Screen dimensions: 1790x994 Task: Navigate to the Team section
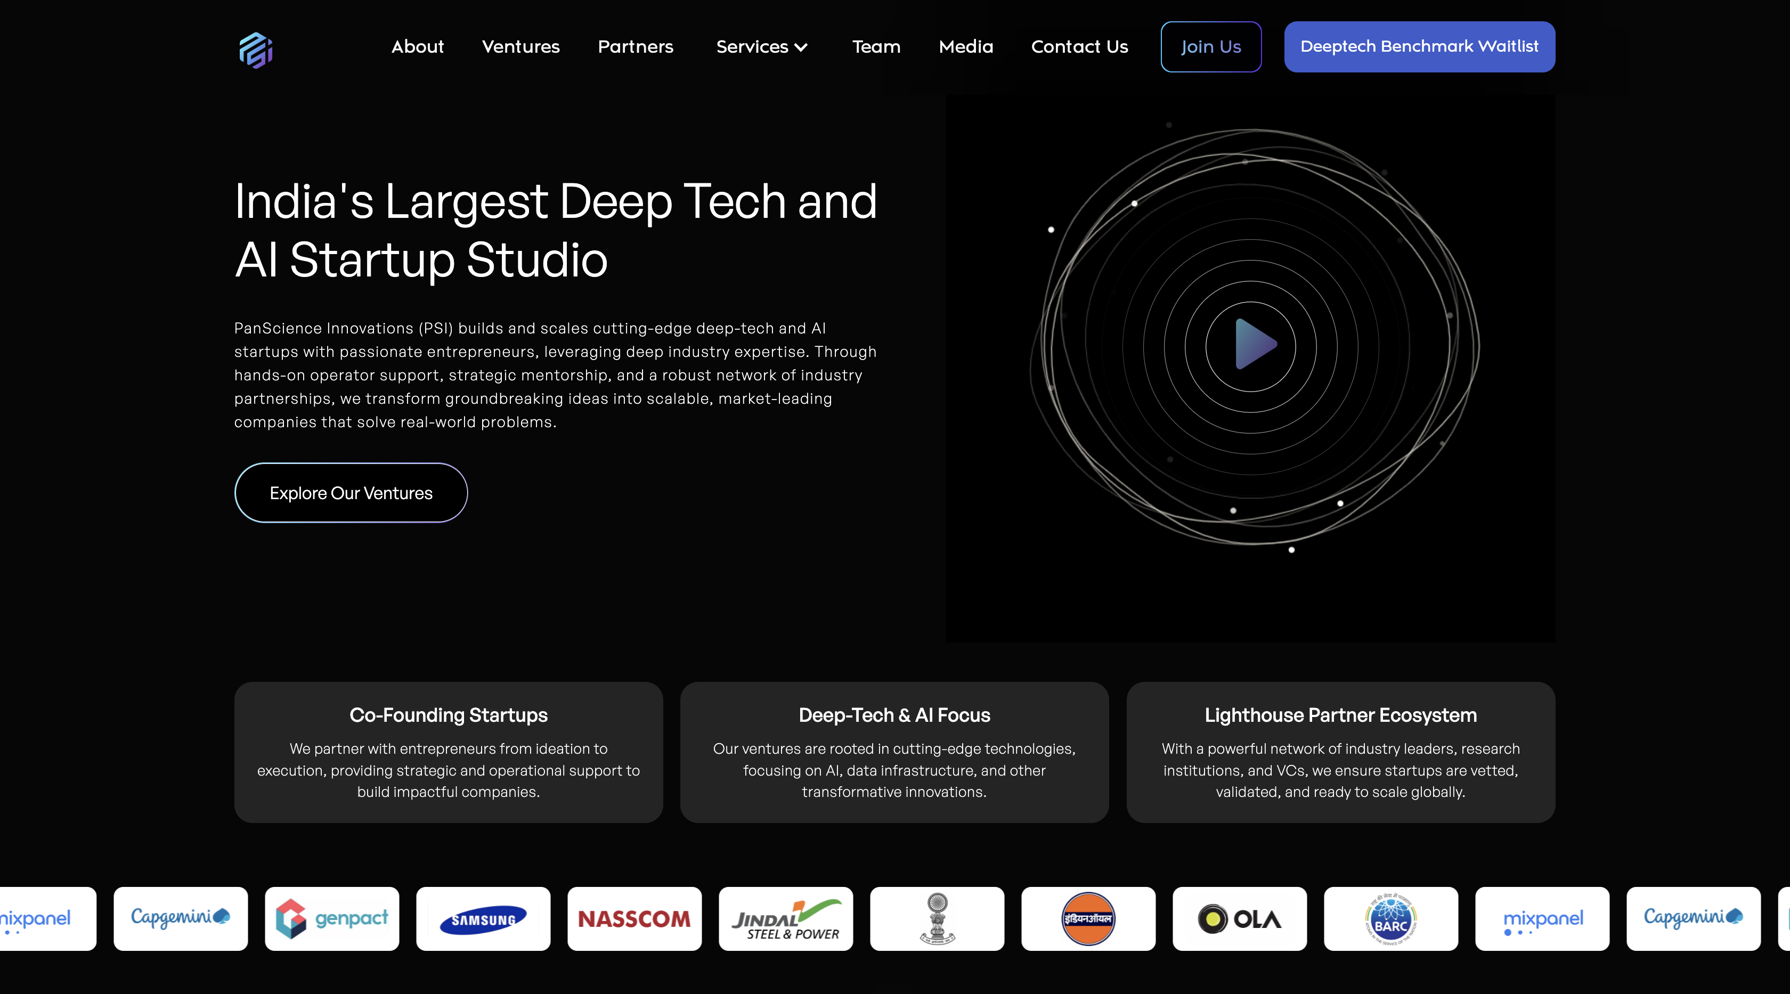876,46
